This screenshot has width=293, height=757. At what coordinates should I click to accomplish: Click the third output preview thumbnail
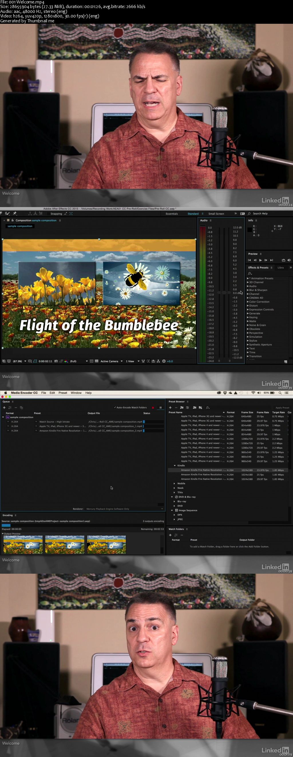[106, 544]
